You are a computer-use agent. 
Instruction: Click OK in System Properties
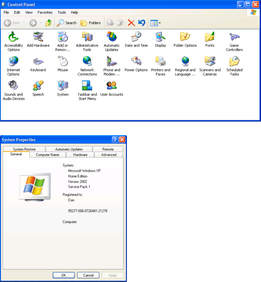(x=64, y=275)
